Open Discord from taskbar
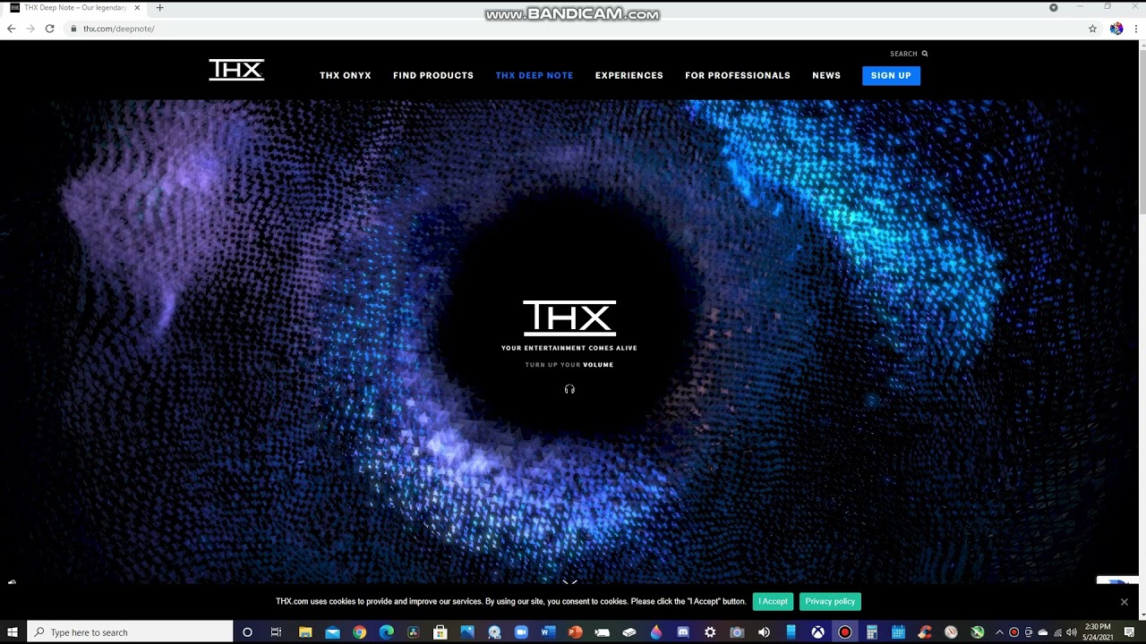 click(x=683, y=632)
